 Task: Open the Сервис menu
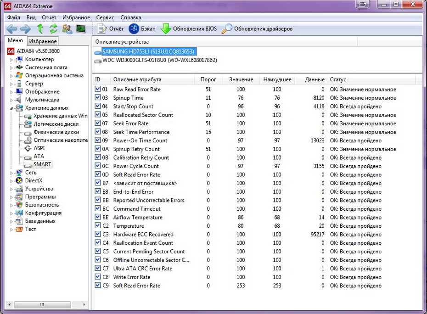tap(105, 17)
